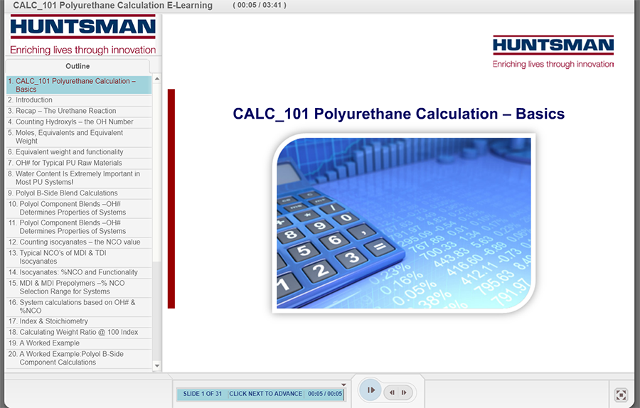Open the small dropdown arrow above progress bar

click(343, 385)
